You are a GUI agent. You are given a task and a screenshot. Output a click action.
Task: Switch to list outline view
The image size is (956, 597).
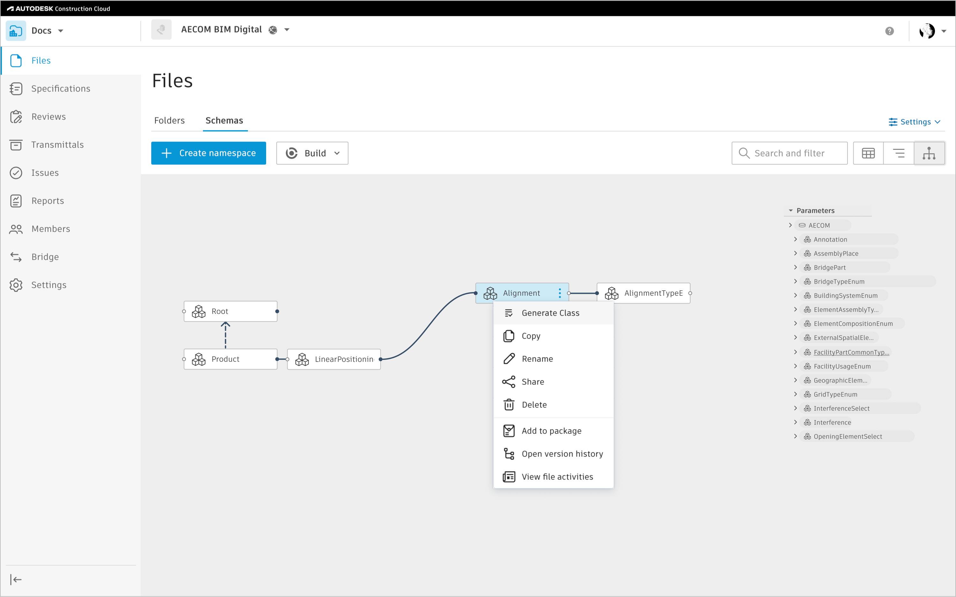click(898, 153)
